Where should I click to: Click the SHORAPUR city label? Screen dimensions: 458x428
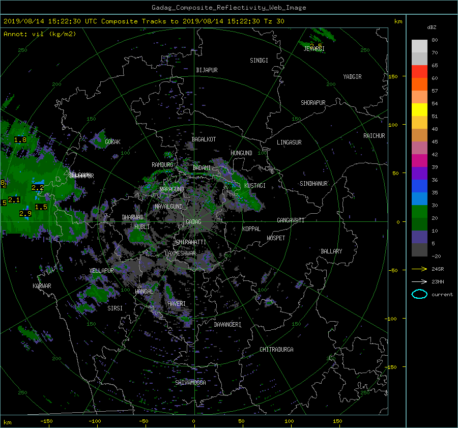point(313,102)
